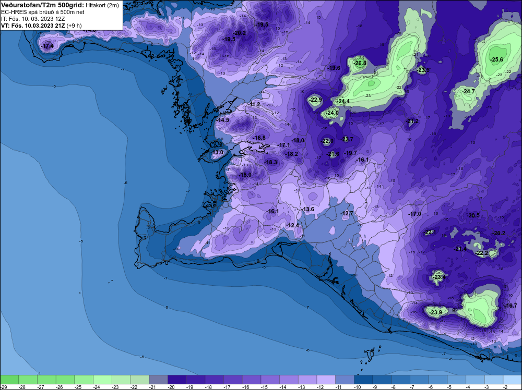Click the -19.7 temperature label
This screenshot has height=390, width=522.
coord(350,153)
